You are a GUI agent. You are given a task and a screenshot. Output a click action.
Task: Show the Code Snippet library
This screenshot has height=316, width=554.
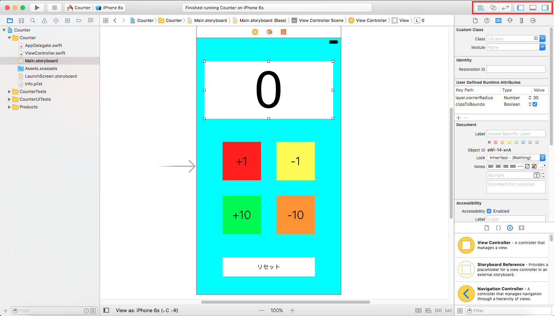pyautogui.click(x=498, y=228)
